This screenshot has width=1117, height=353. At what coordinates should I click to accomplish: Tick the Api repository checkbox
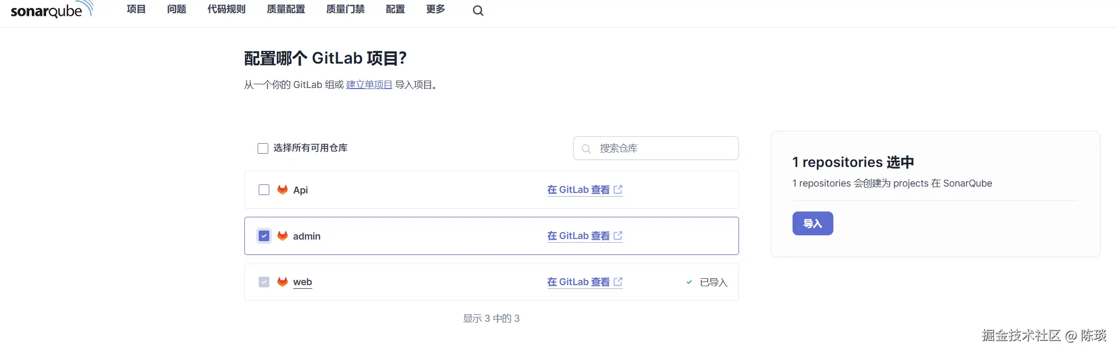(x=264, y=190)
